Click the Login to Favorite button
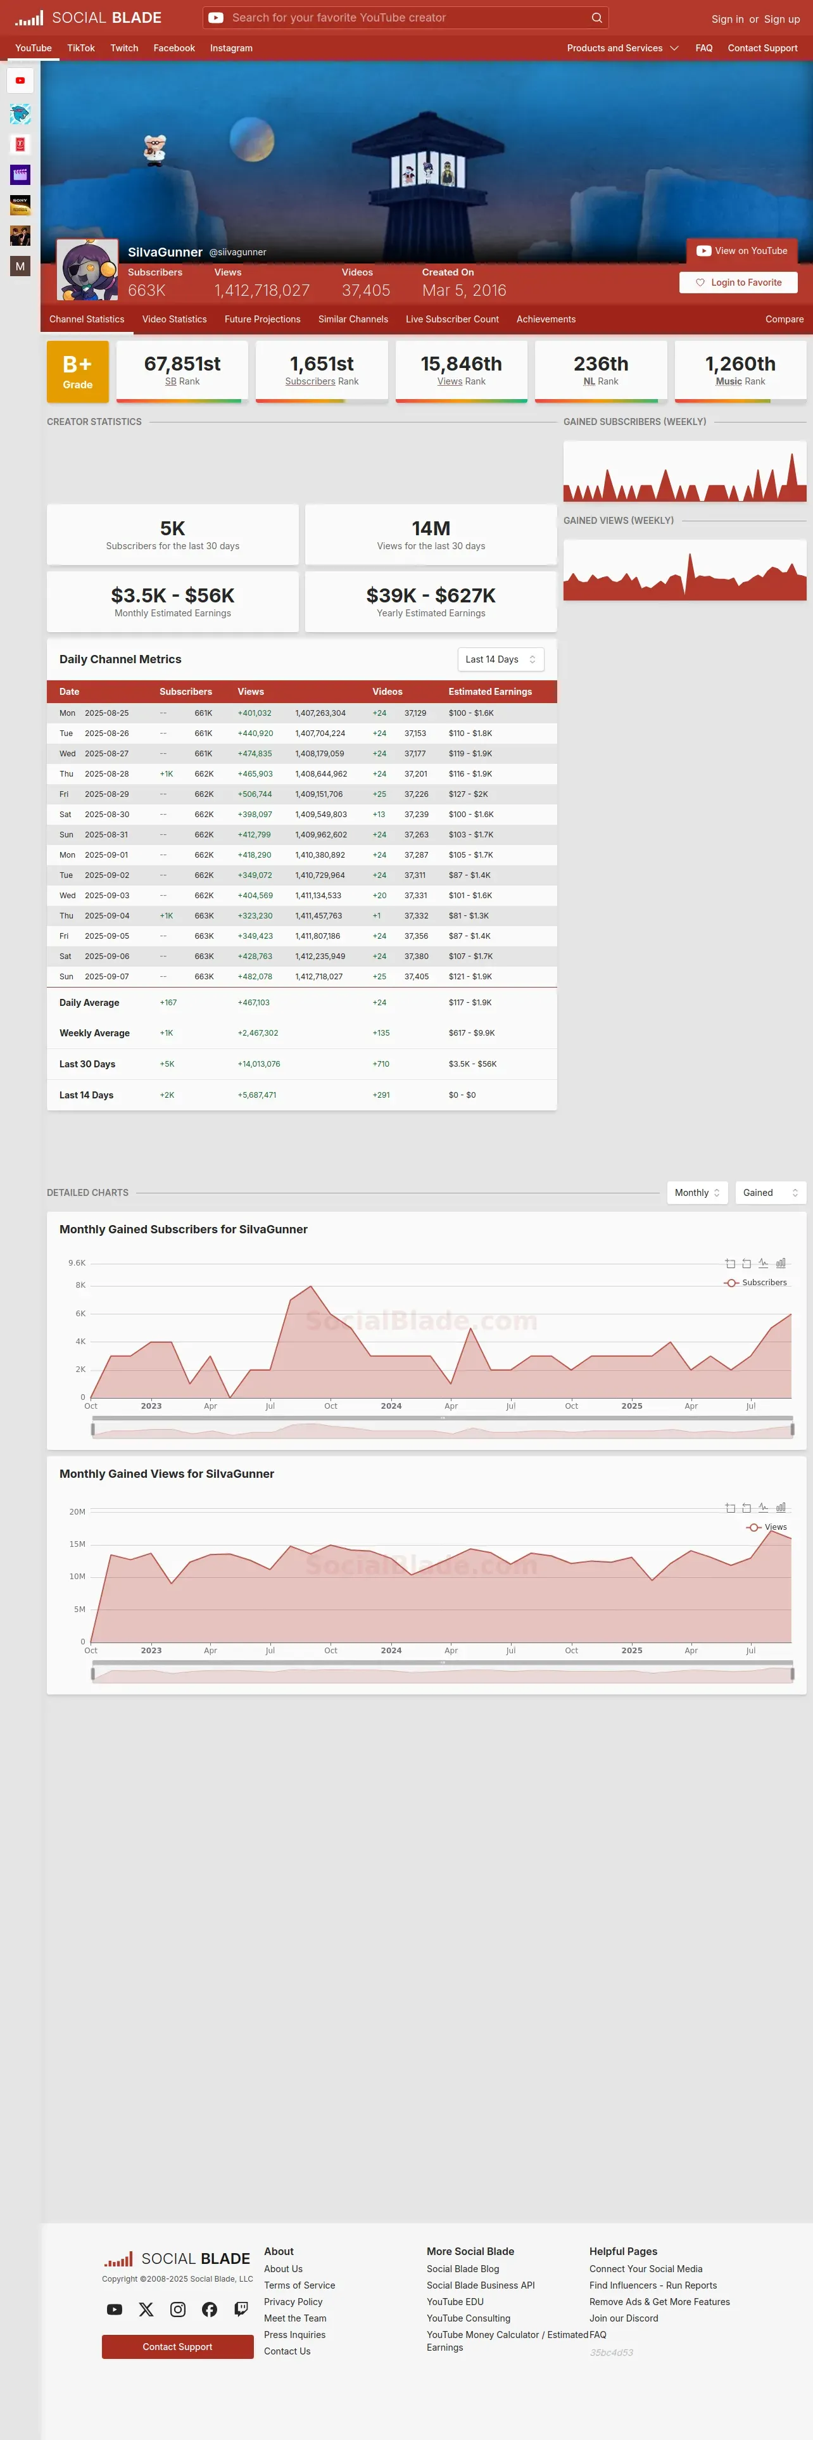This screenshot has height=2440, width=813. 738,283
